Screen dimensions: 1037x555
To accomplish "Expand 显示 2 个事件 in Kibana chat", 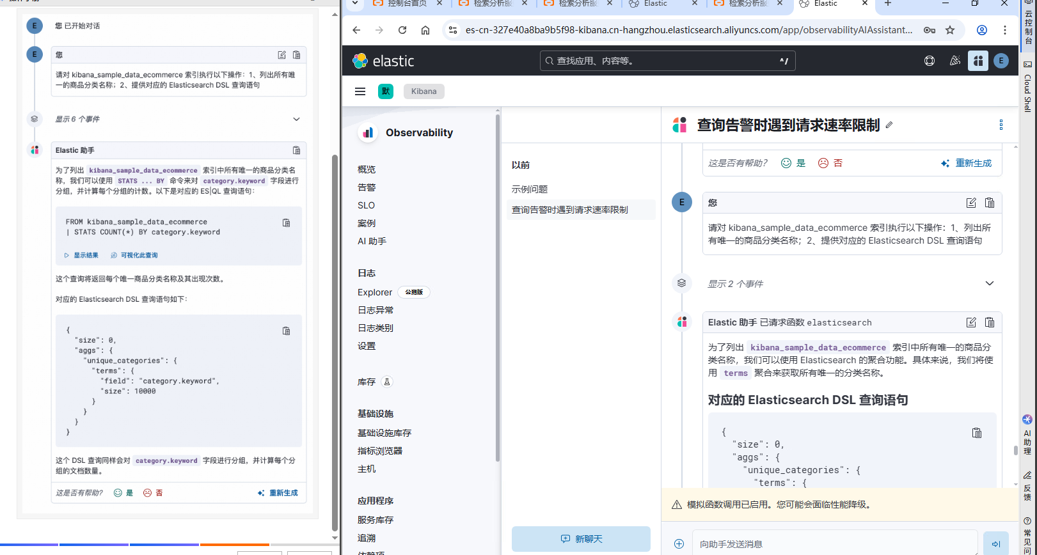I will (x=990, y=283).
